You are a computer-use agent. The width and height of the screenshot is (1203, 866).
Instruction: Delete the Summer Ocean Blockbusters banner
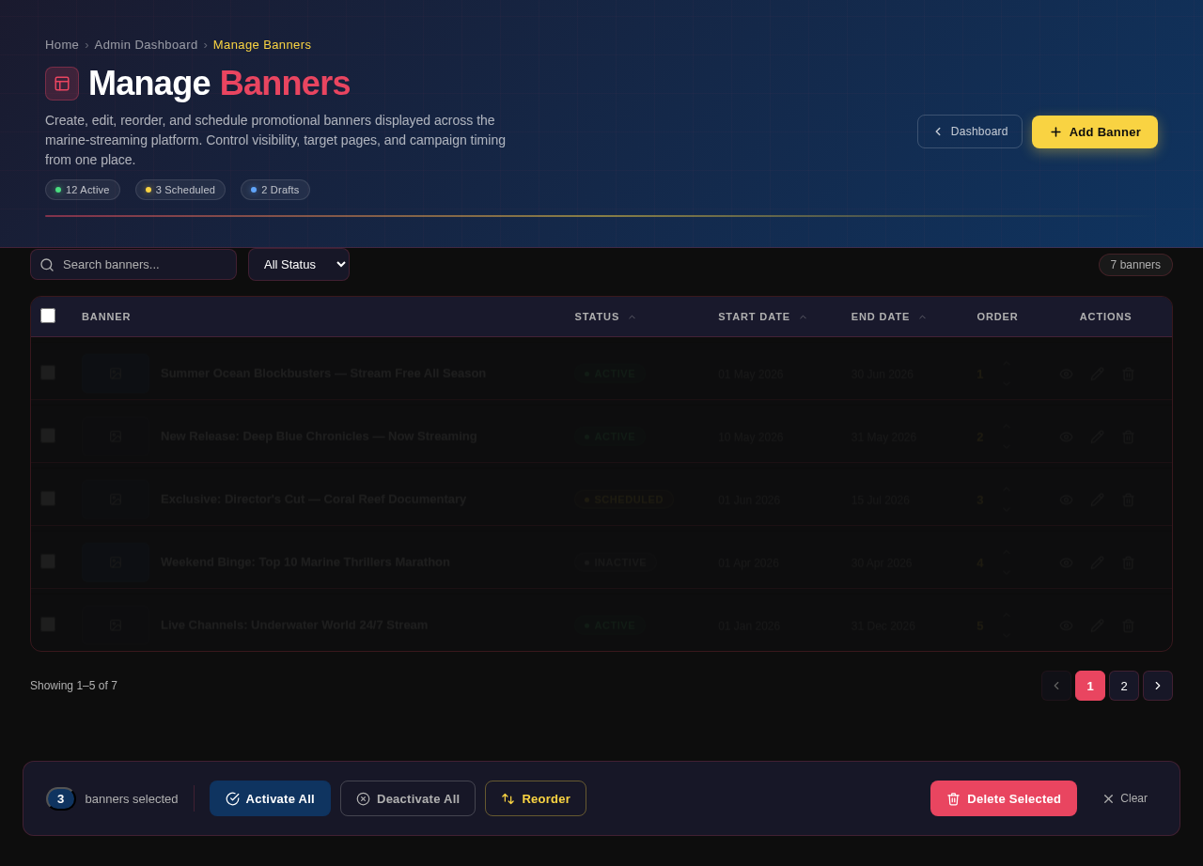(x=1128, y=374)
